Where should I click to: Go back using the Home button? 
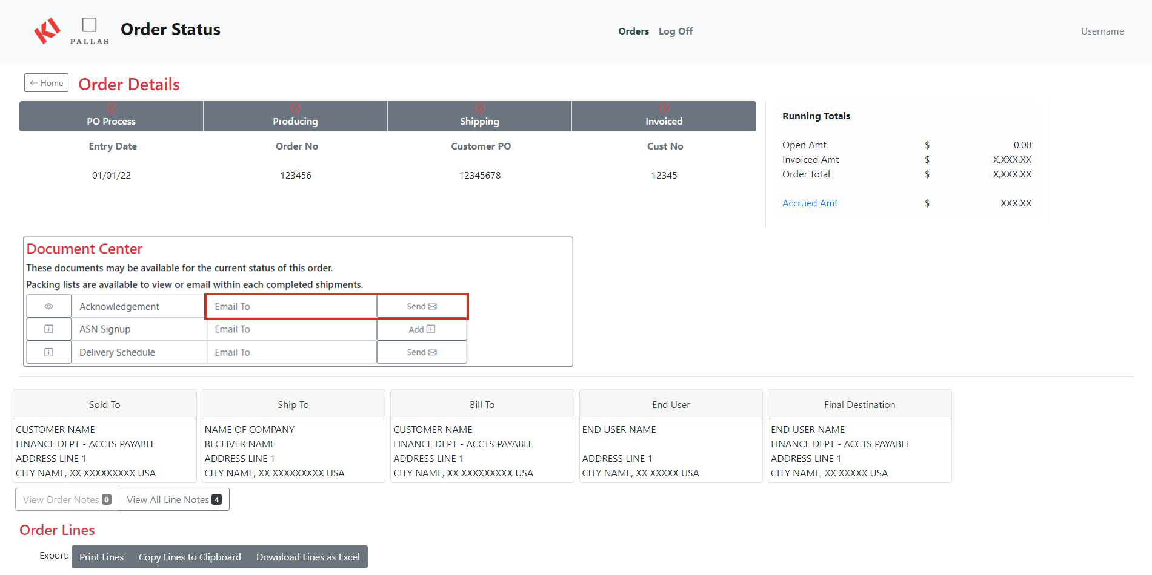point(45,83)
